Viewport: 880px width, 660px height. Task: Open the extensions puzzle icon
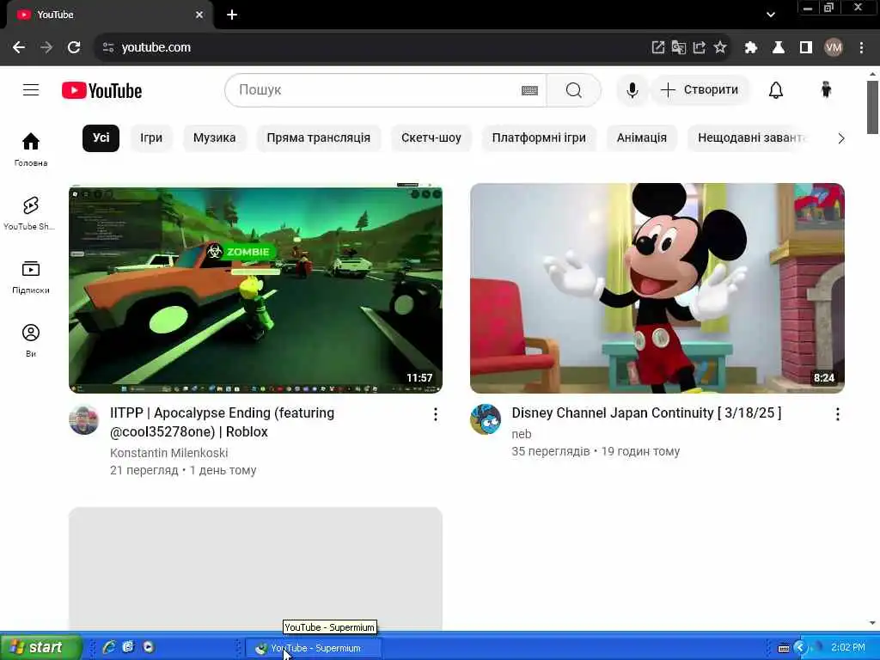click(x=750, y=47)
